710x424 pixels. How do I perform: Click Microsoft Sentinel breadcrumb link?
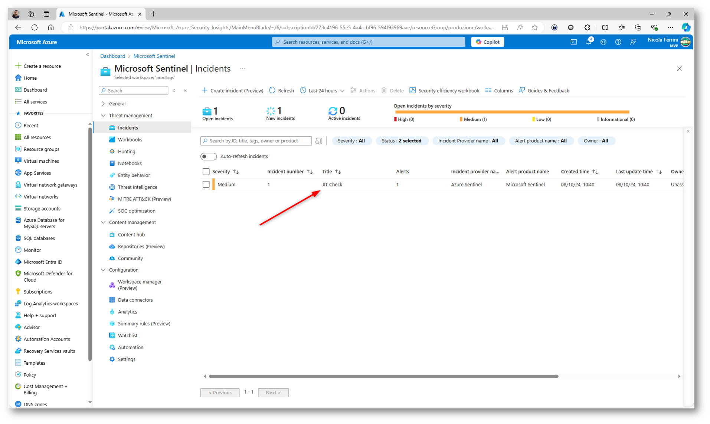coord(154,56)
